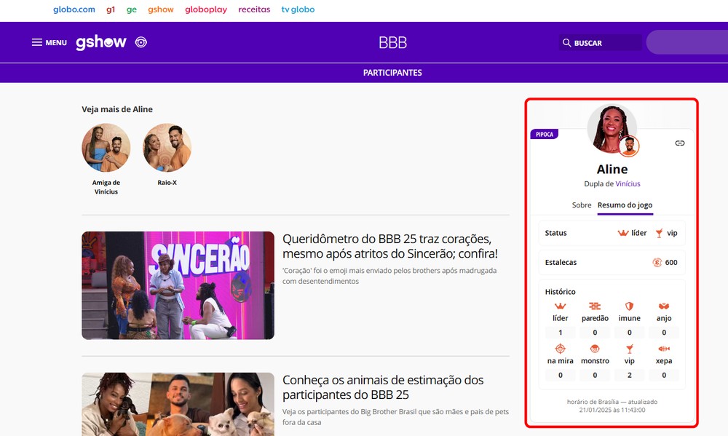
Task: Open g1 from the top bar
Action: (111, 9)
